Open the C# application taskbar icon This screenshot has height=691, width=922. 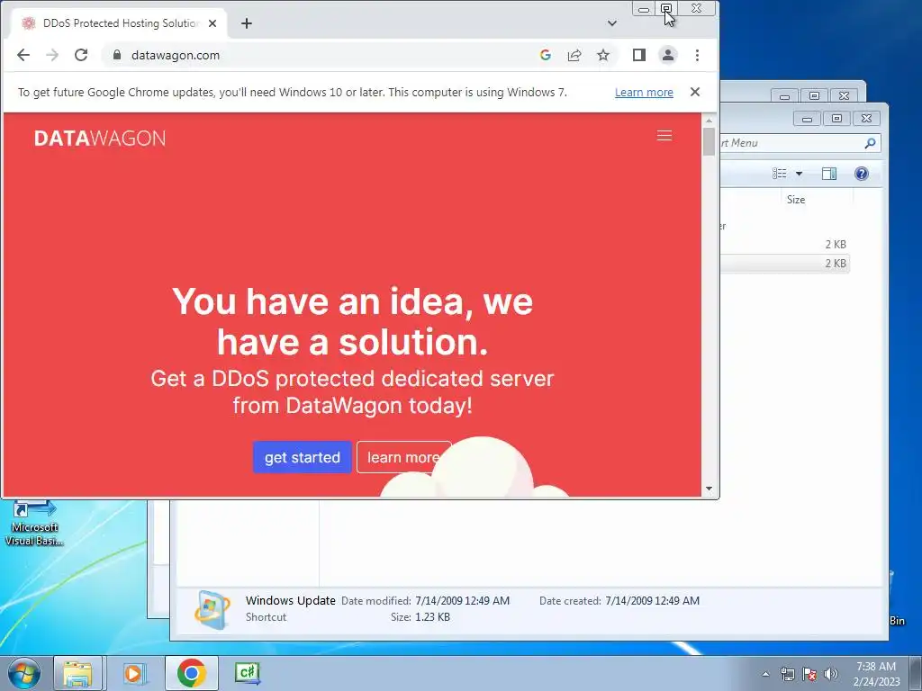pyautogui.click(x=248, y=673)
